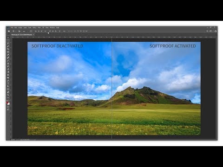Screen dimensions: 223x167
Task: Select the Move tool
Action: click(x=8, y=38)
